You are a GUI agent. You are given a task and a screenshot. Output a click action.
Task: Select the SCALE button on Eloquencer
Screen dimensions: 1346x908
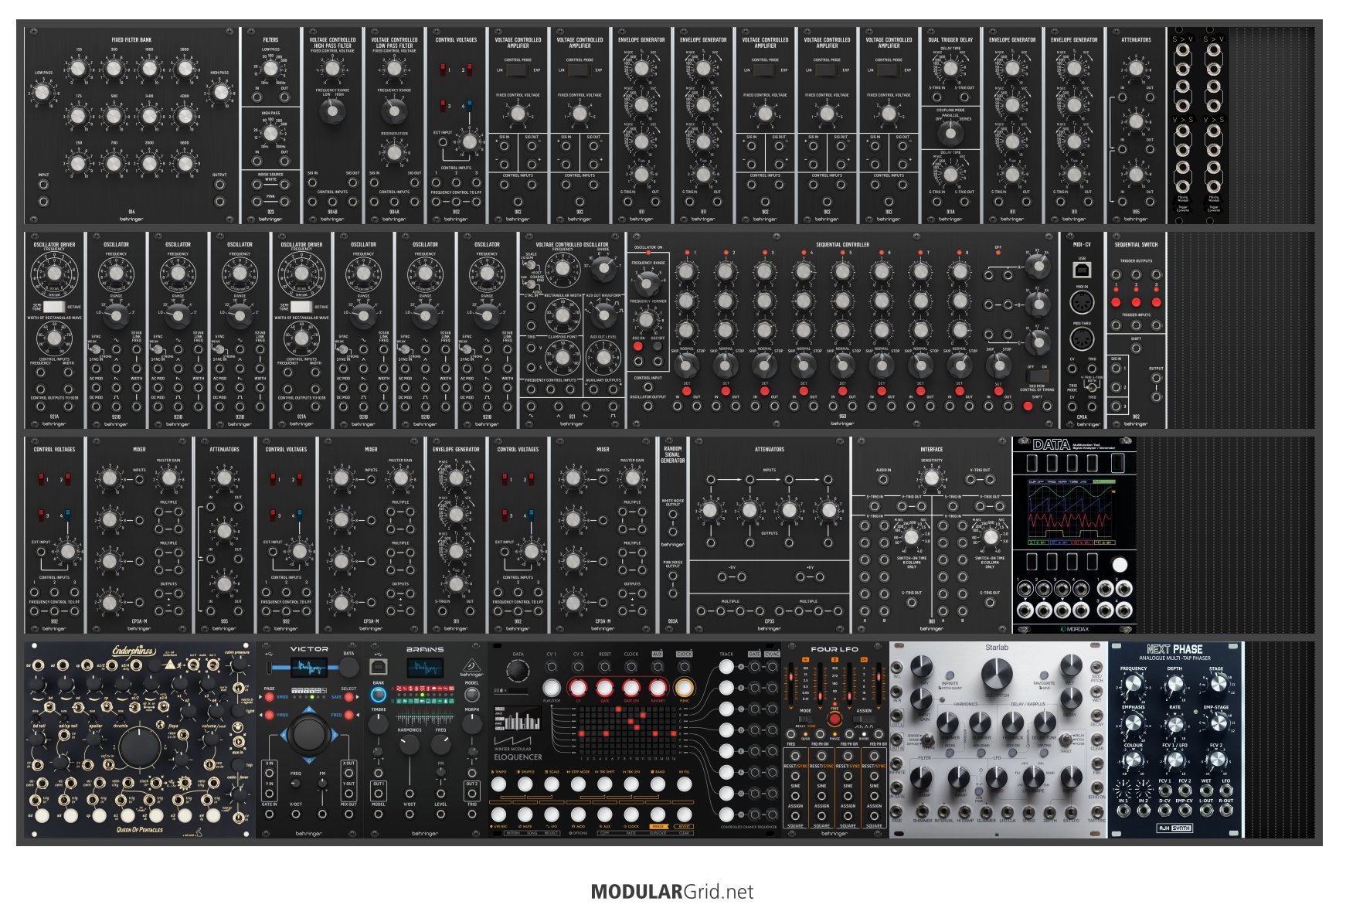[552, 785]
